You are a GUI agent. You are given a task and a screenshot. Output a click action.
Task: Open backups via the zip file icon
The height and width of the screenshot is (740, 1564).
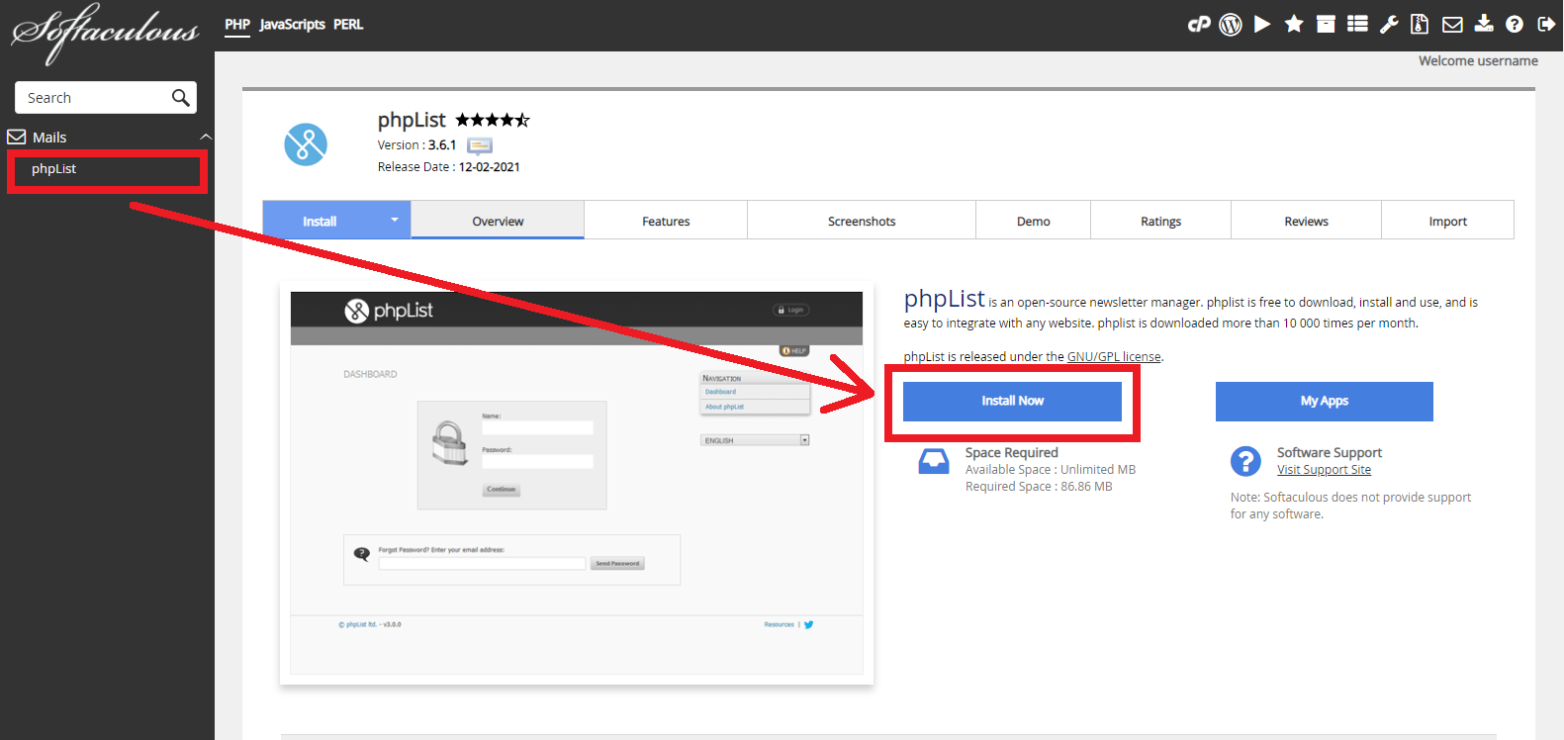point(1420,24)
